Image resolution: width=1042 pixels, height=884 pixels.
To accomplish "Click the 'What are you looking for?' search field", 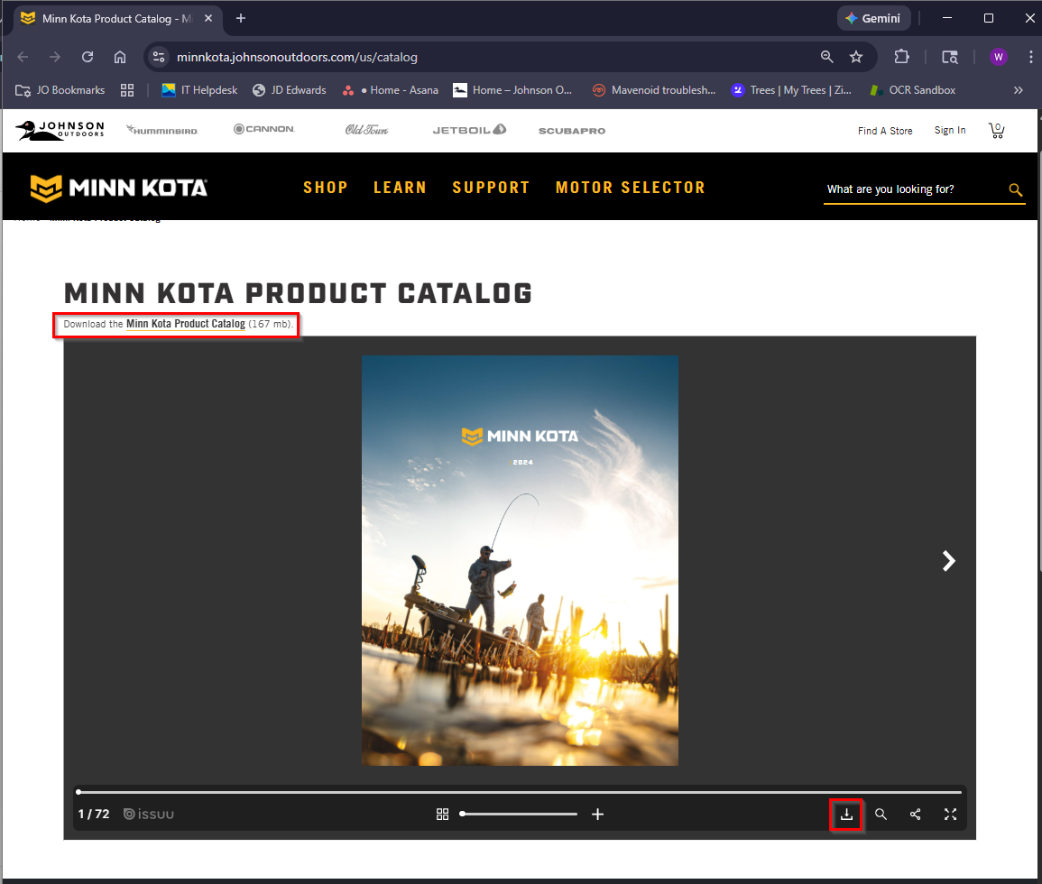I will 911,189.
